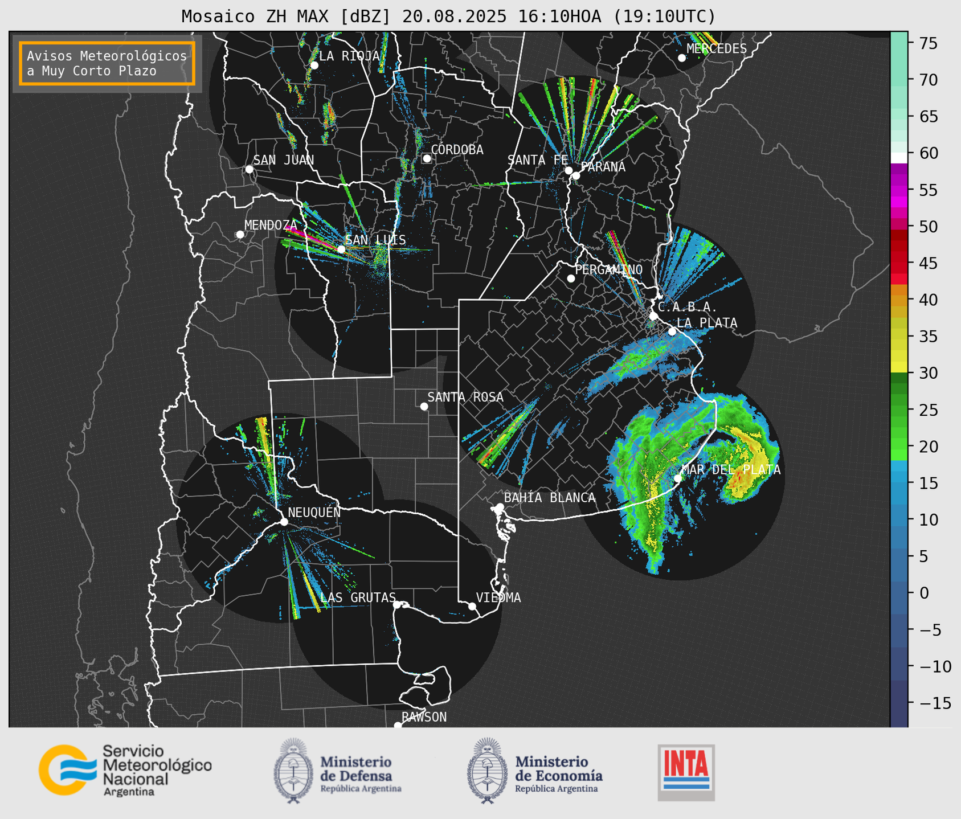Screen dimensions: 961x819
Task: Click the colorbar label 70
Action: point(928,80)
